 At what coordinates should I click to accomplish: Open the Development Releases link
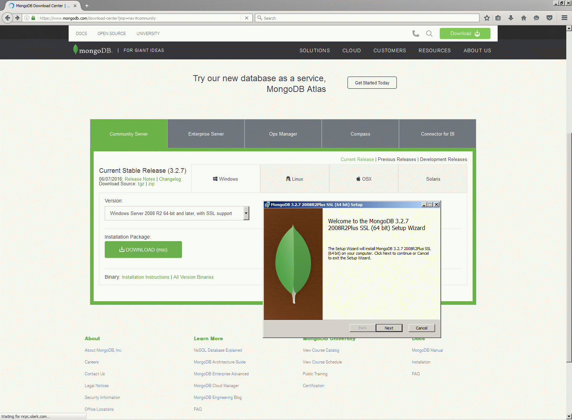tap(443, 160)
